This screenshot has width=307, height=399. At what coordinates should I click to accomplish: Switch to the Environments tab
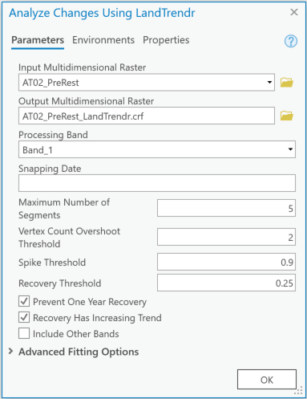pyautogui.click(x=103, y=40)
